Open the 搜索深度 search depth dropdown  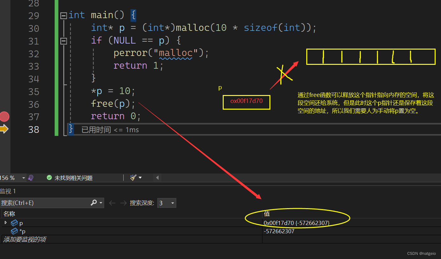coord(166,203)
